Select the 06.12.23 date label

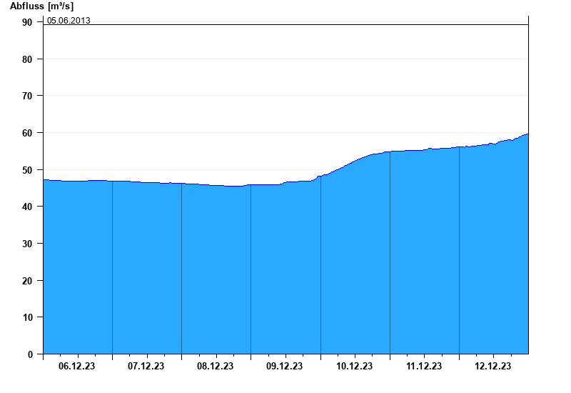pos(77,367)
